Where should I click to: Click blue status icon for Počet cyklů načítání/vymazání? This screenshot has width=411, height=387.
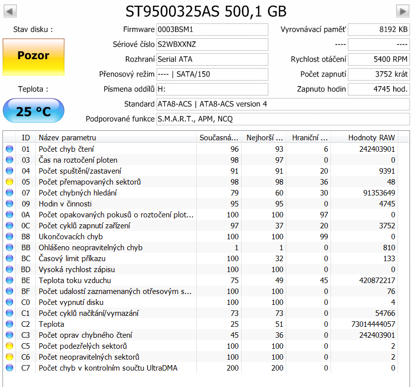tap(9, 313)
